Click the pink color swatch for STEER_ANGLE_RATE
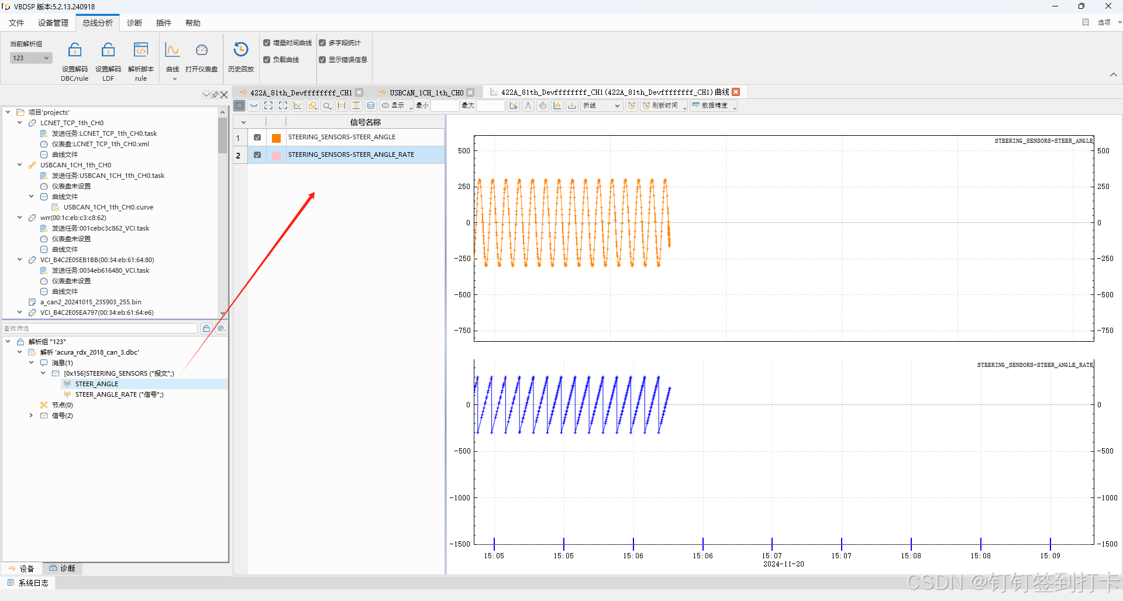 click(276, 155)
